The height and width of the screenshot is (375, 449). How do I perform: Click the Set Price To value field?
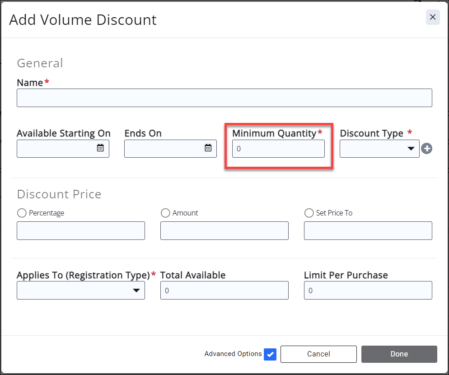(x=368, y=230)
